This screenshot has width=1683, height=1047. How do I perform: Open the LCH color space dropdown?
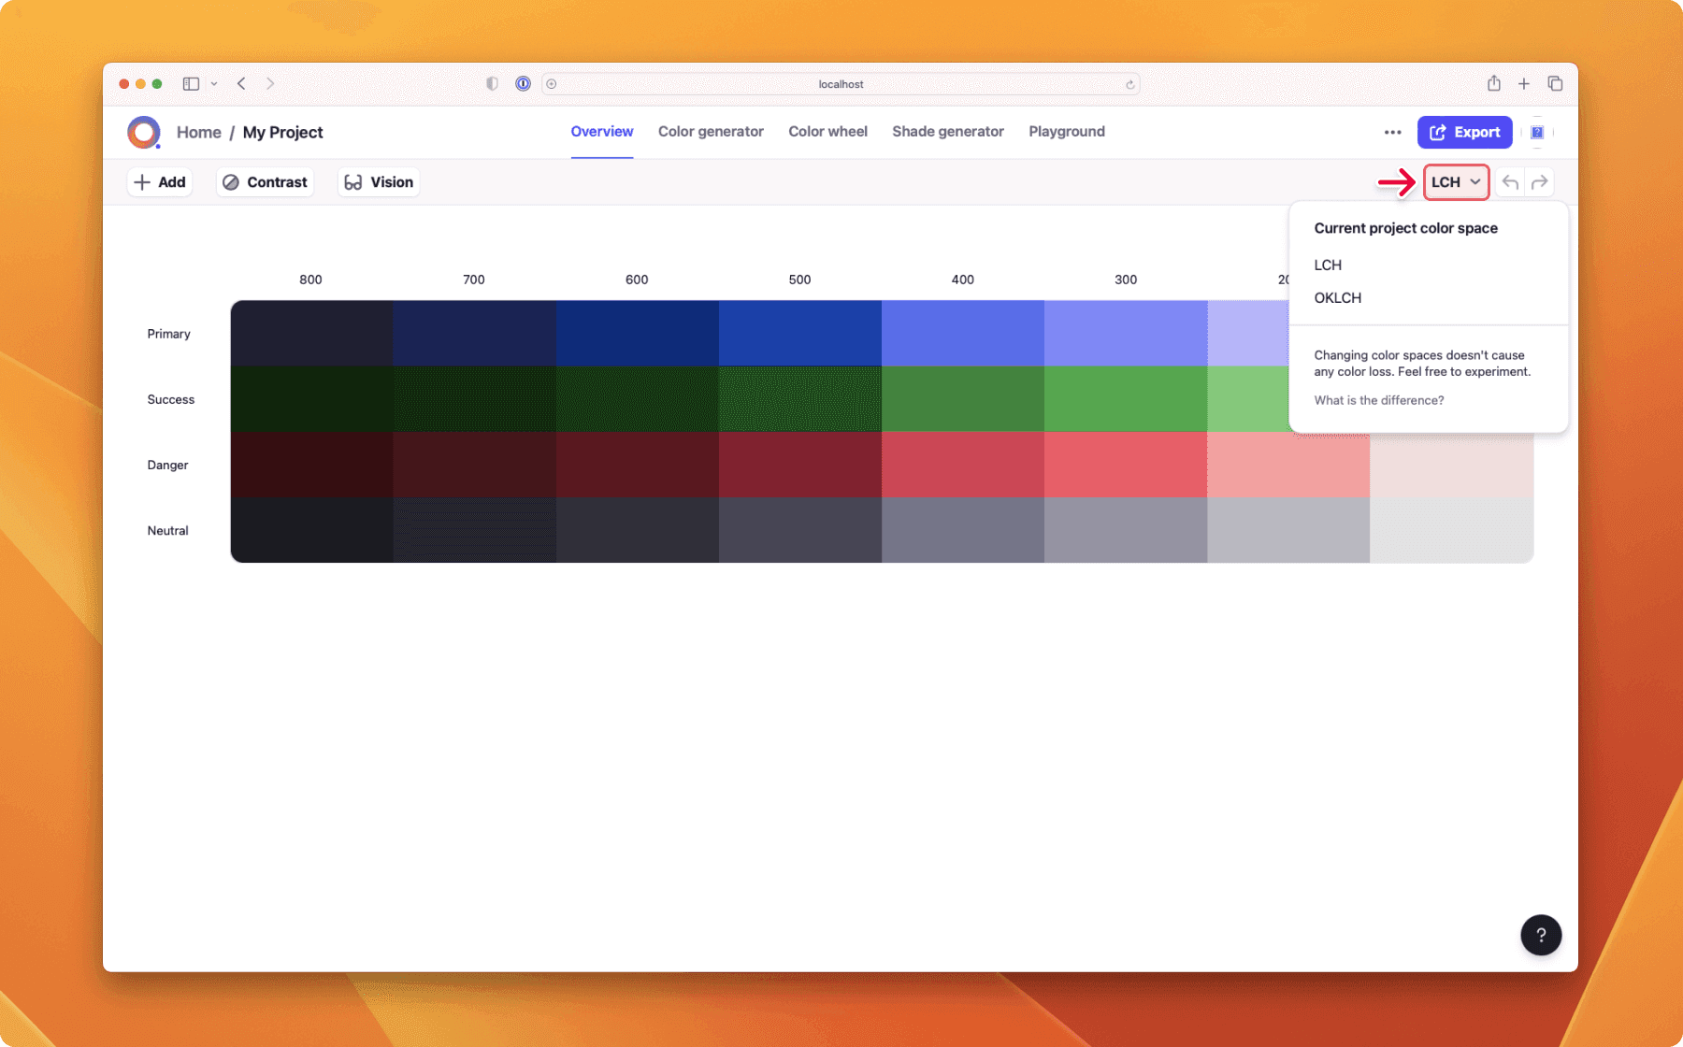click(1455, 181)
